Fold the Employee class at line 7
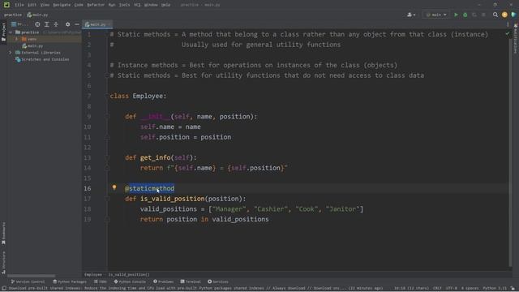The width and height of the screenshot is (519, 292). (107, 96)
